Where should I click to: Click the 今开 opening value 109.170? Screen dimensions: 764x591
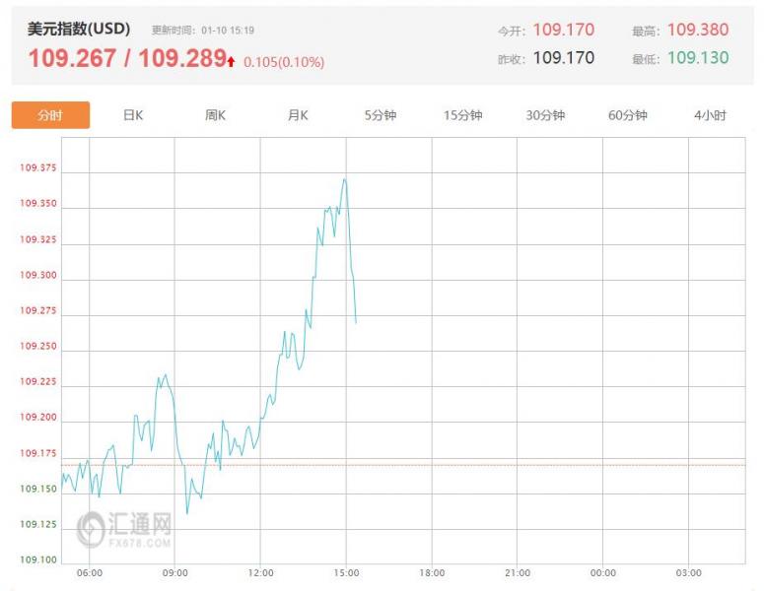564,31
